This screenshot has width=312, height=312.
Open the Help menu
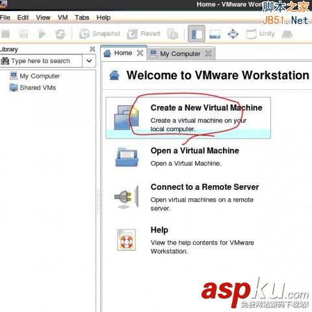pyautogui.click(x=103, y=18)
